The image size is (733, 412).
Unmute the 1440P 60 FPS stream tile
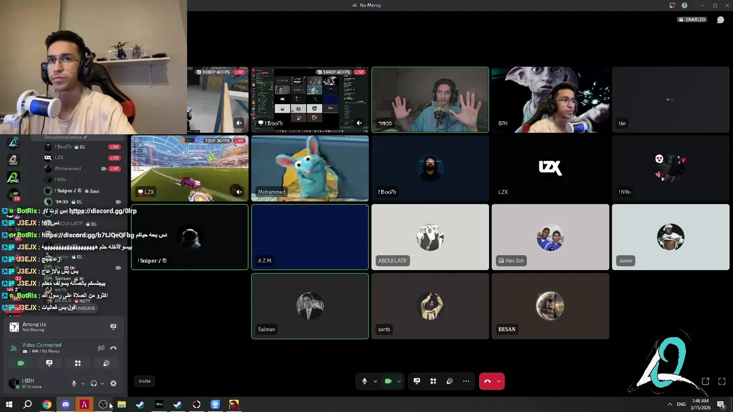pos(359,123)
